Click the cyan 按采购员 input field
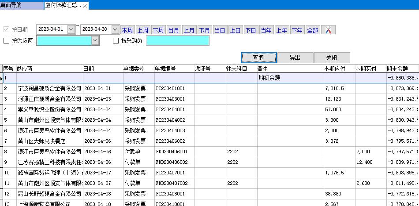The image size is (419, 206). pyautogui.click(x=177, y=41)
